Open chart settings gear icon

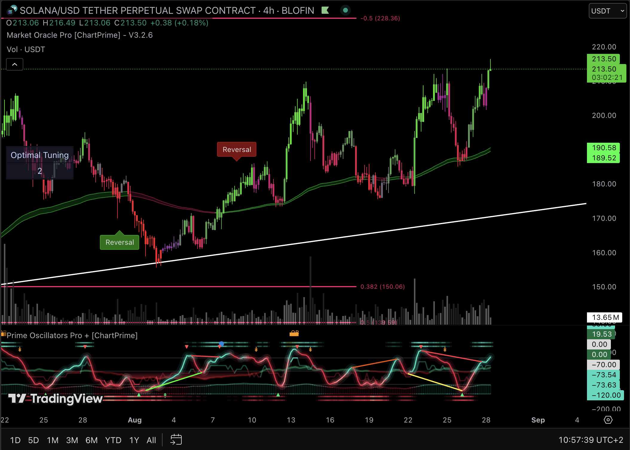pos(608,420)
